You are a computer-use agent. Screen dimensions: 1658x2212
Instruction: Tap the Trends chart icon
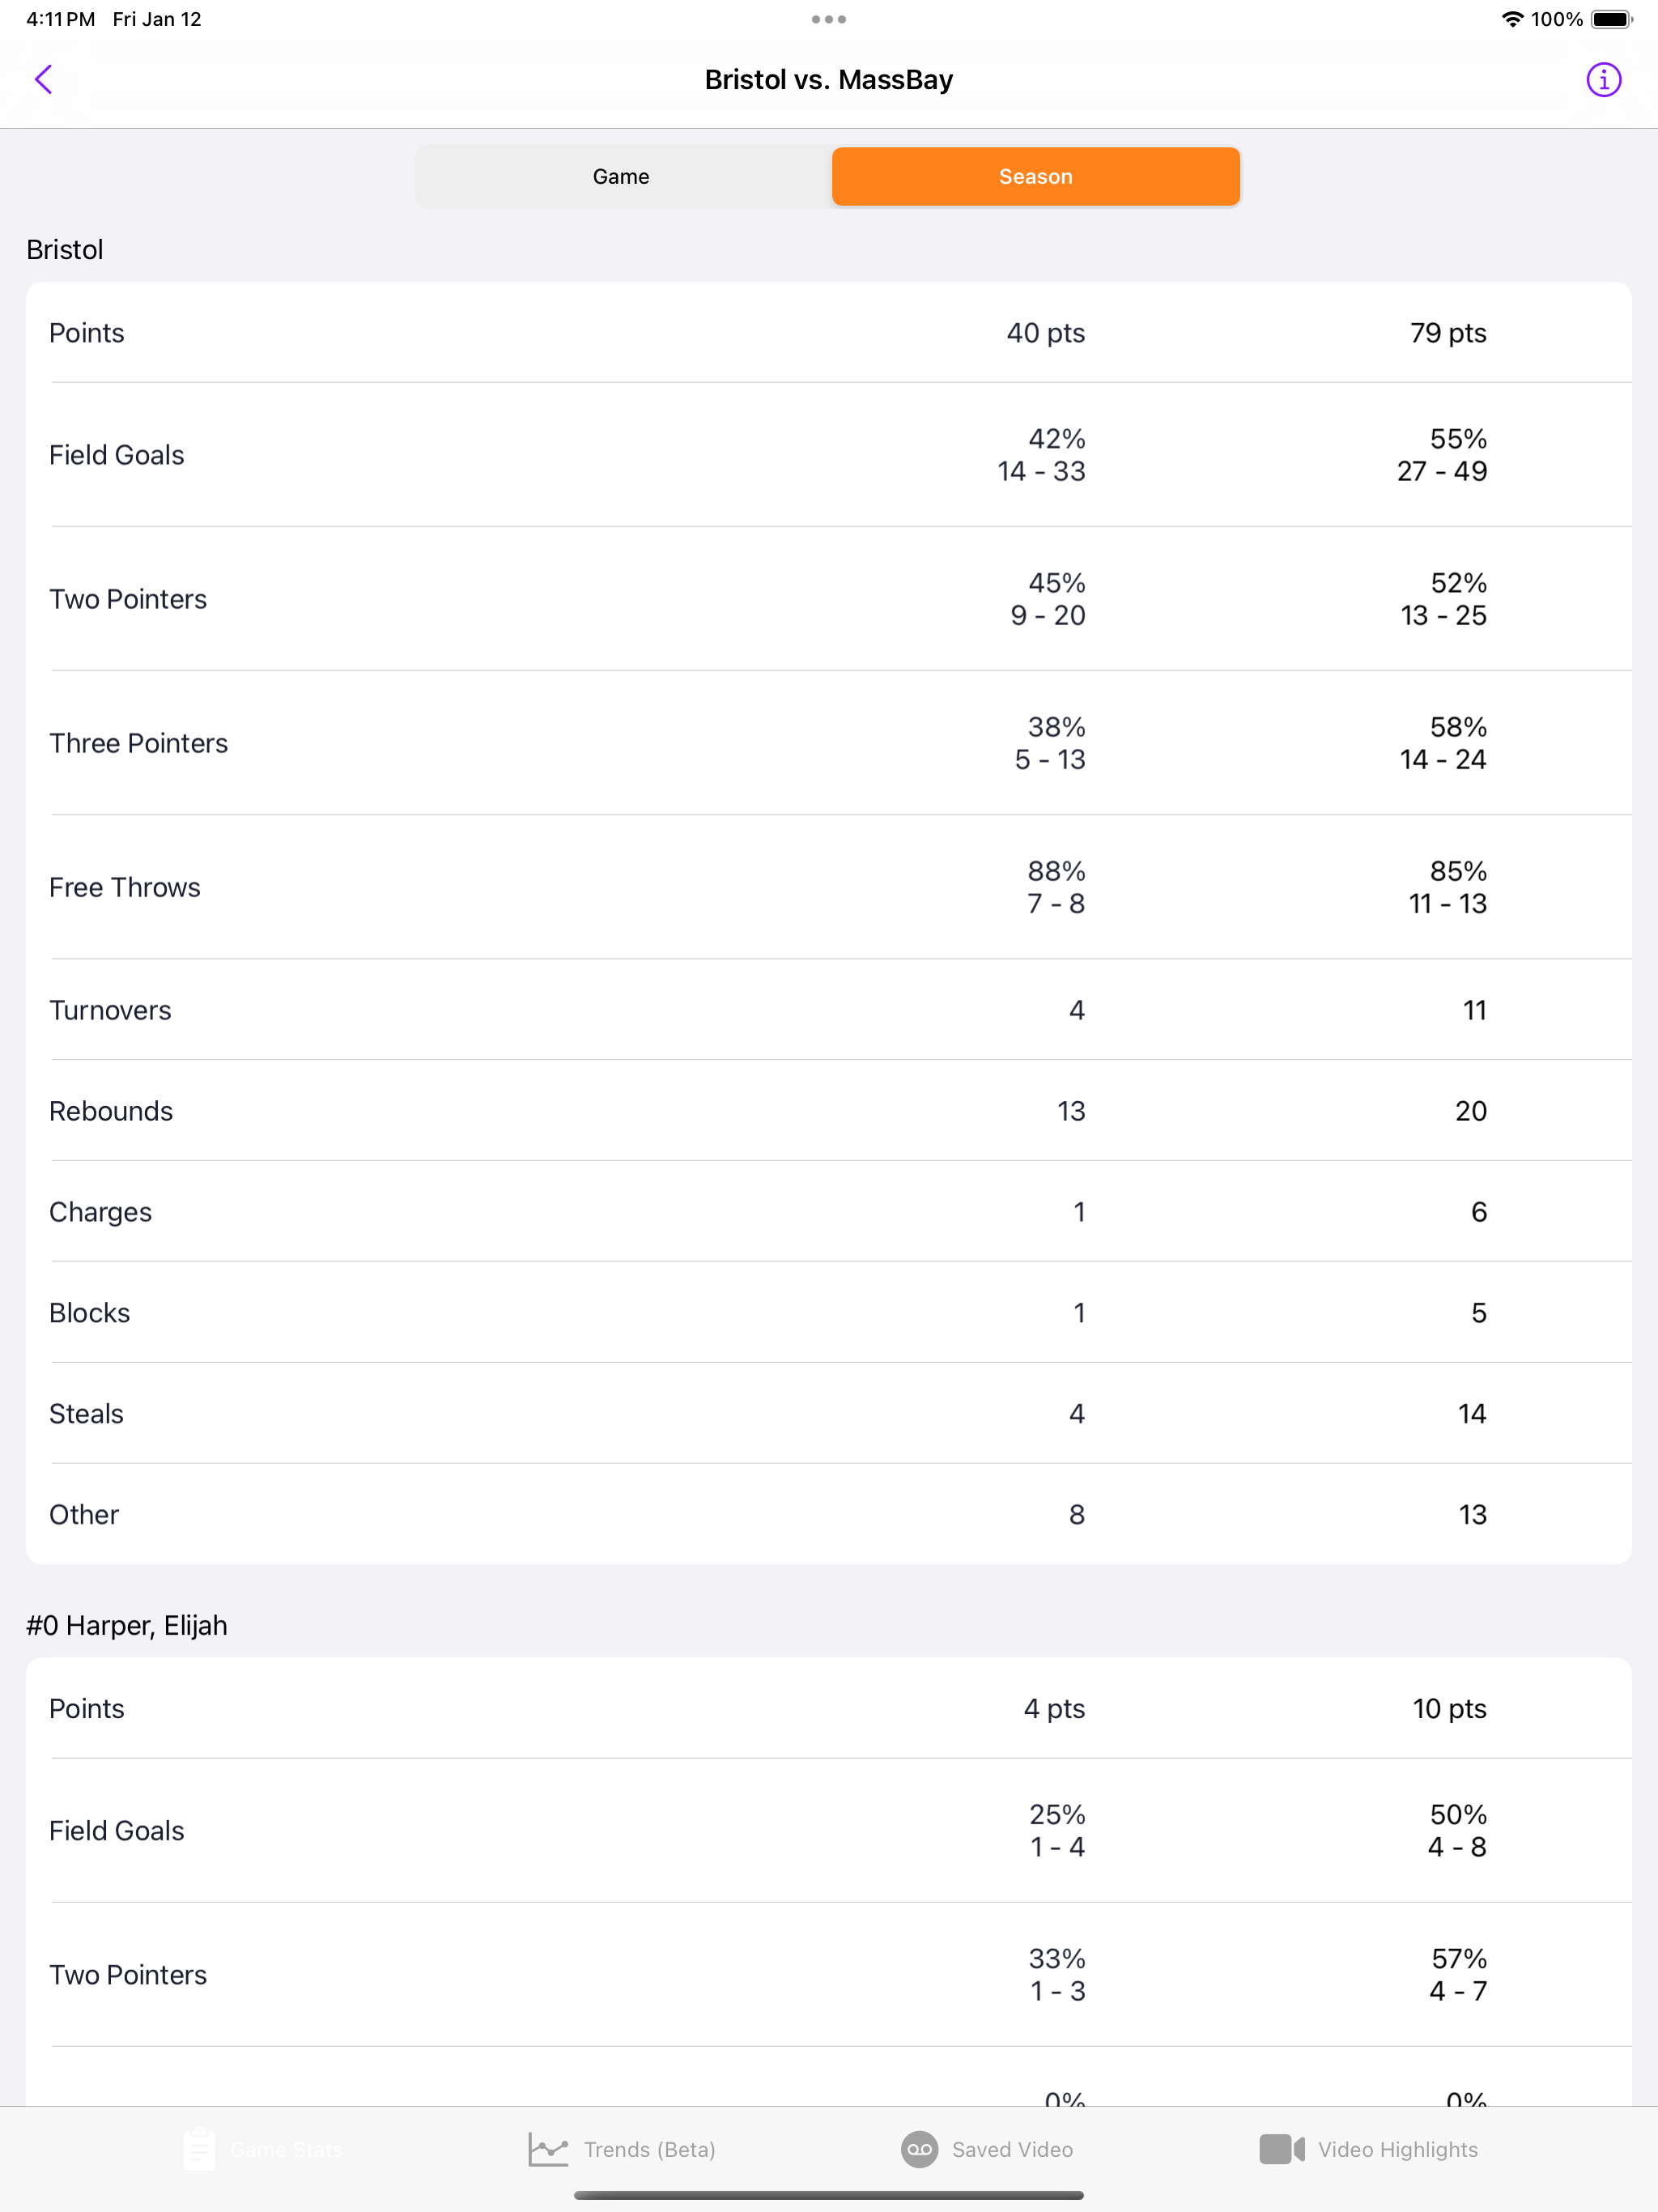click(x=548, y=2149)
